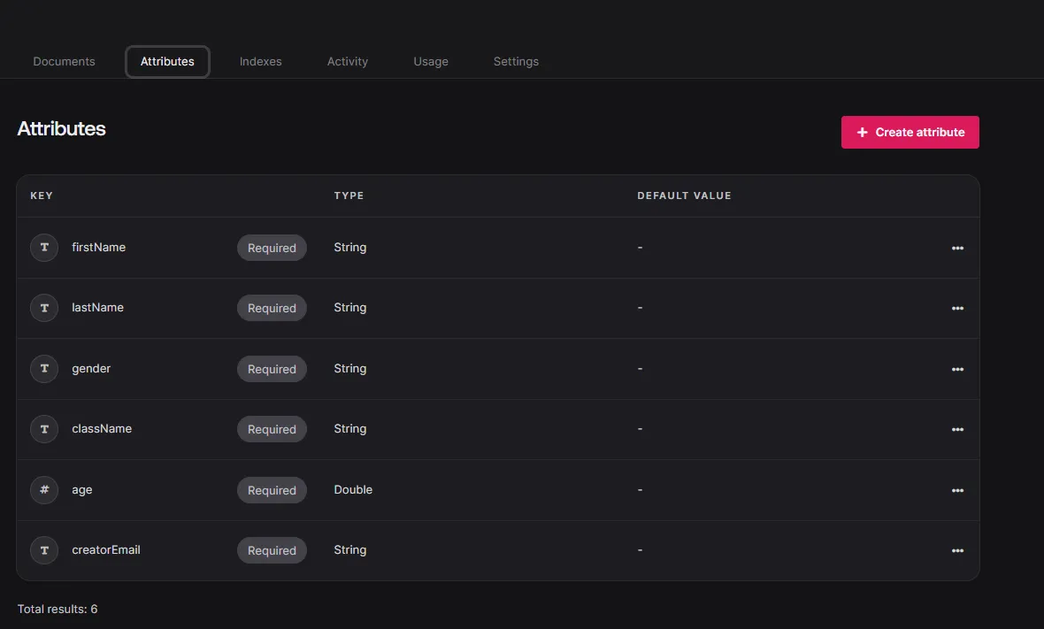Open the three-dot menu for creatorEmail
The image size is (1044, 629).
pos(957,551)
